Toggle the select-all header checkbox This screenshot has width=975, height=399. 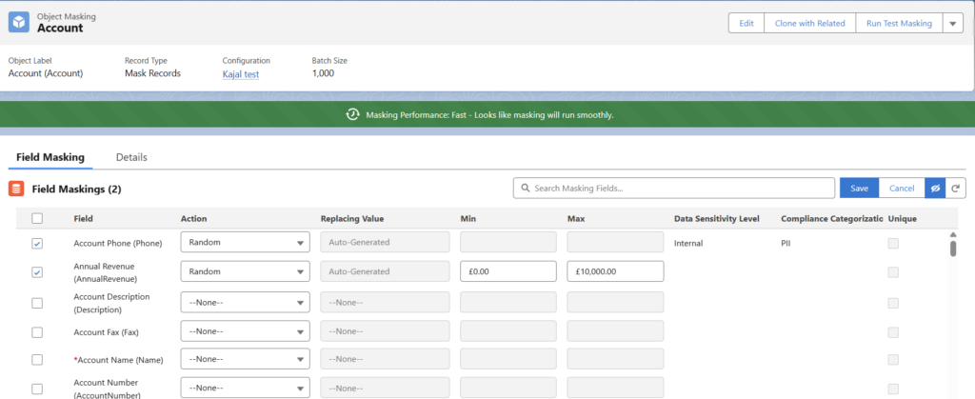tap(37, 218)
